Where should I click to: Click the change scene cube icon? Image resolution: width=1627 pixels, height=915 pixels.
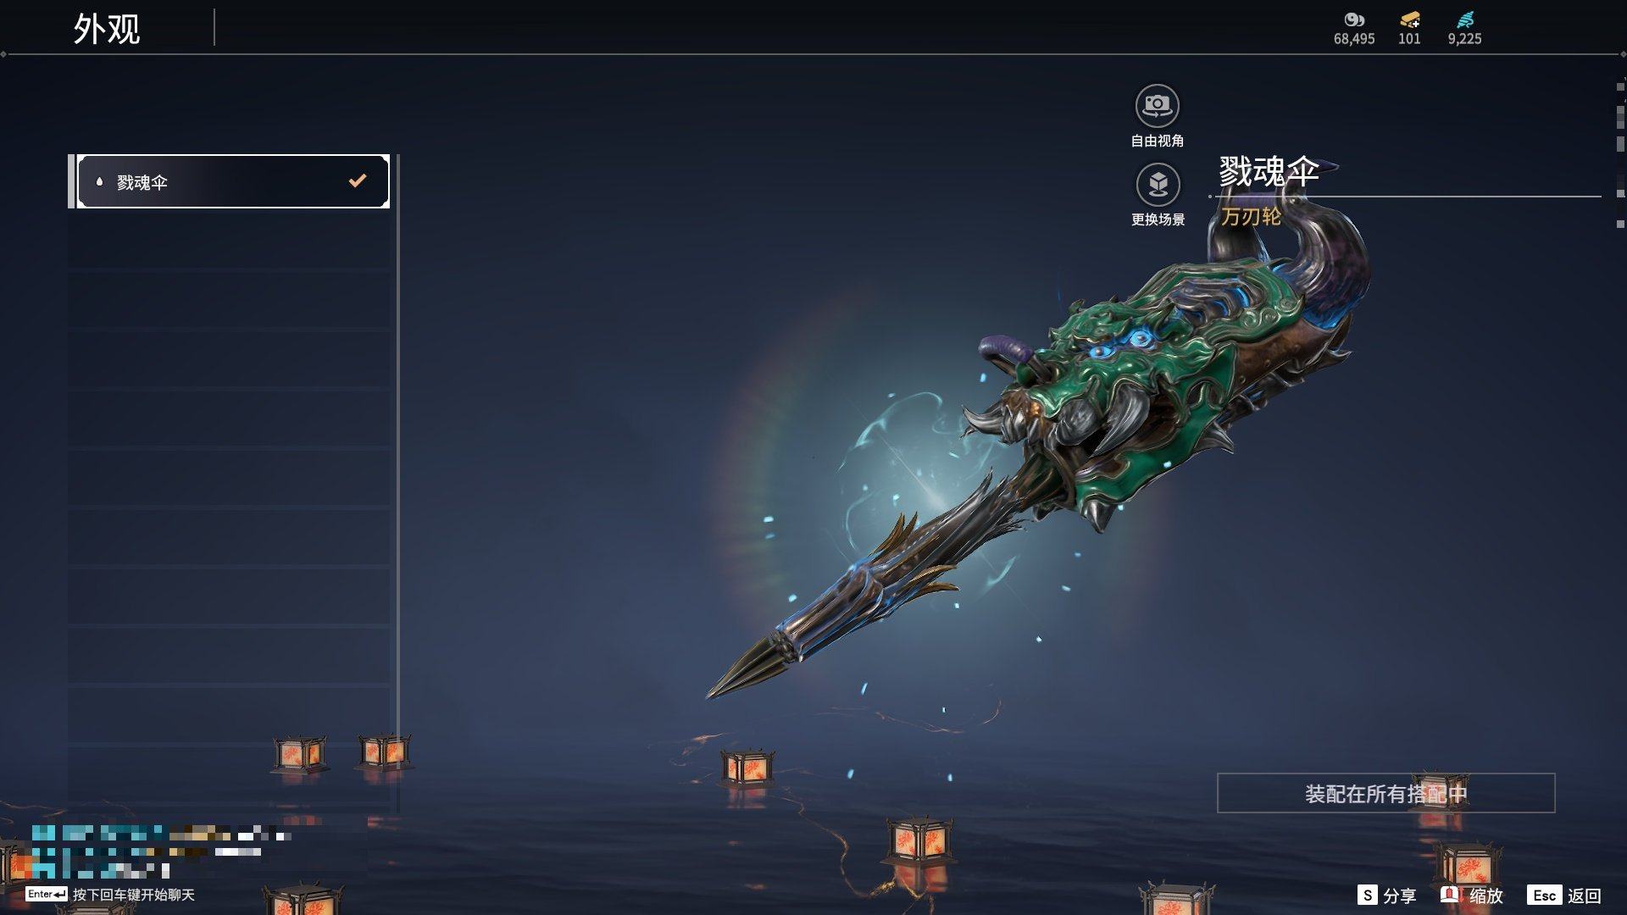point(1158,184)
